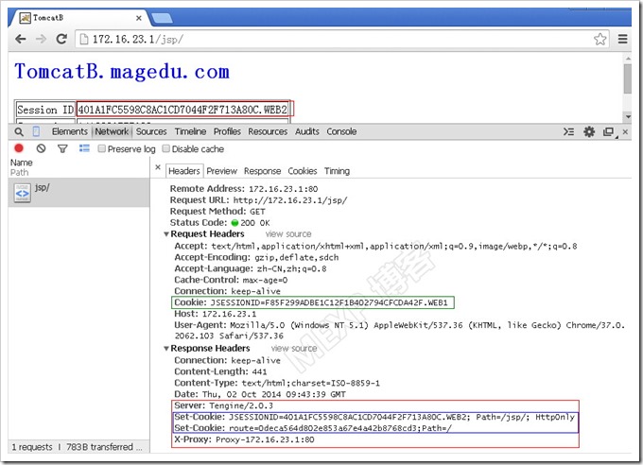Open the Console panel tab

tap(341, 131)
